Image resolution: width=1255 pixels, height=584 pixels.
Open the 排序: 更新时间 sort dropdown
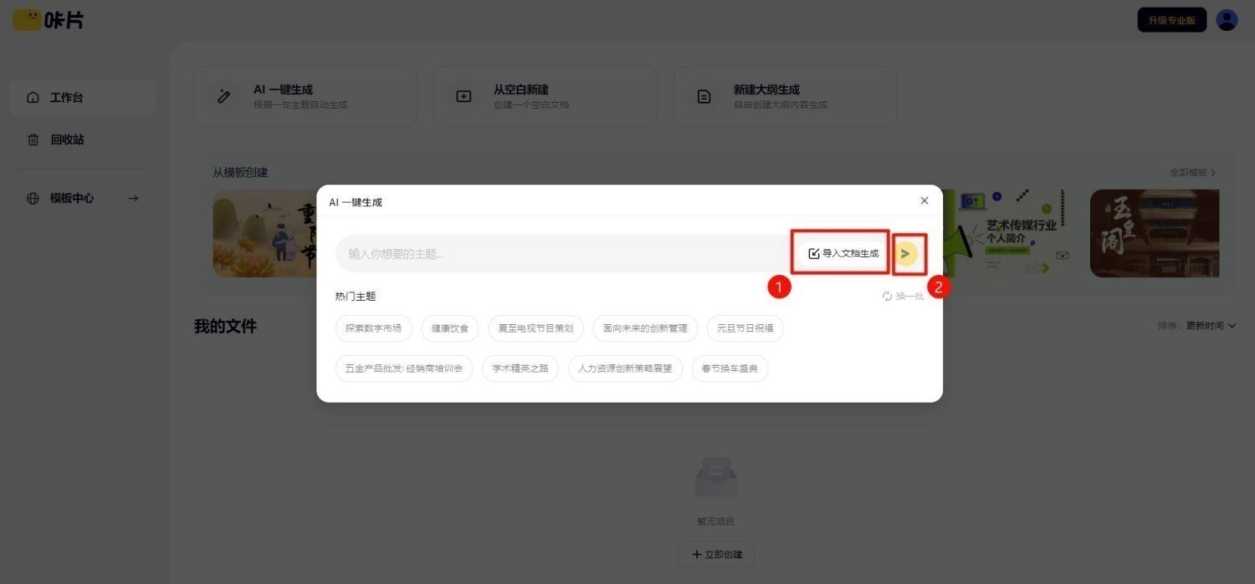click(1196, 326)
